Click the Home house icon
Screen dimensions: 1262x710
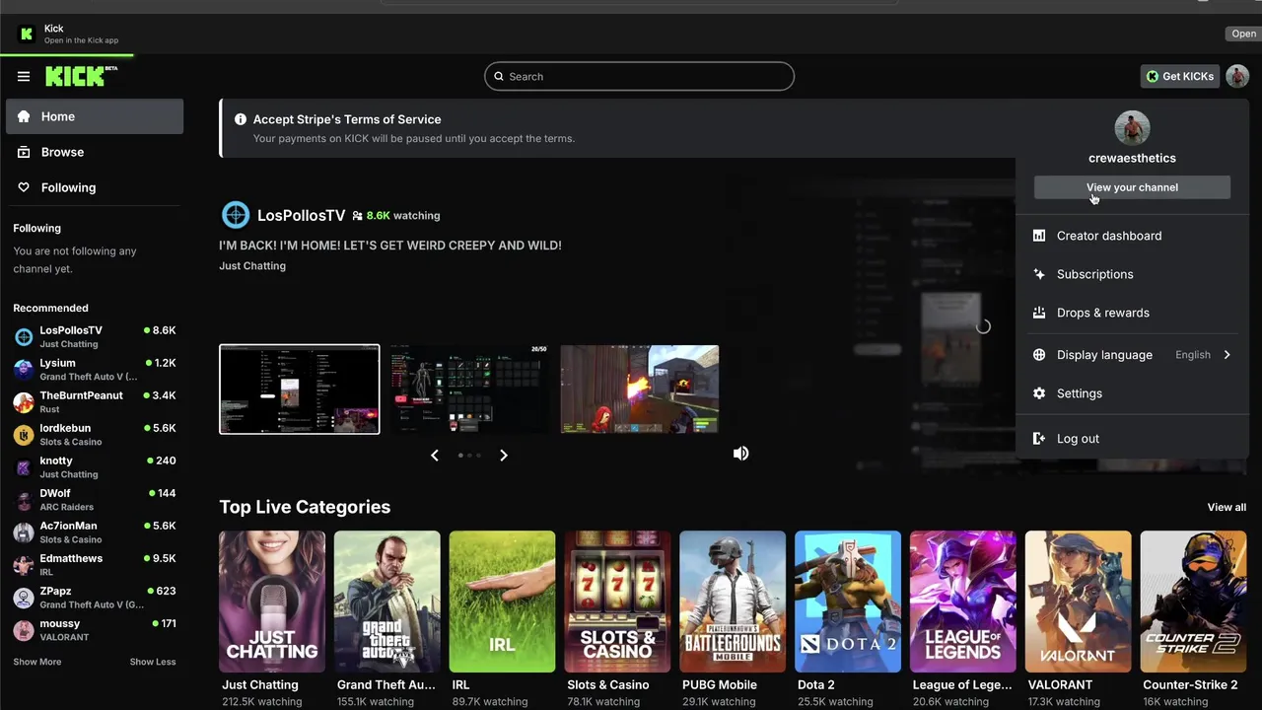click(x=24, y=116)
